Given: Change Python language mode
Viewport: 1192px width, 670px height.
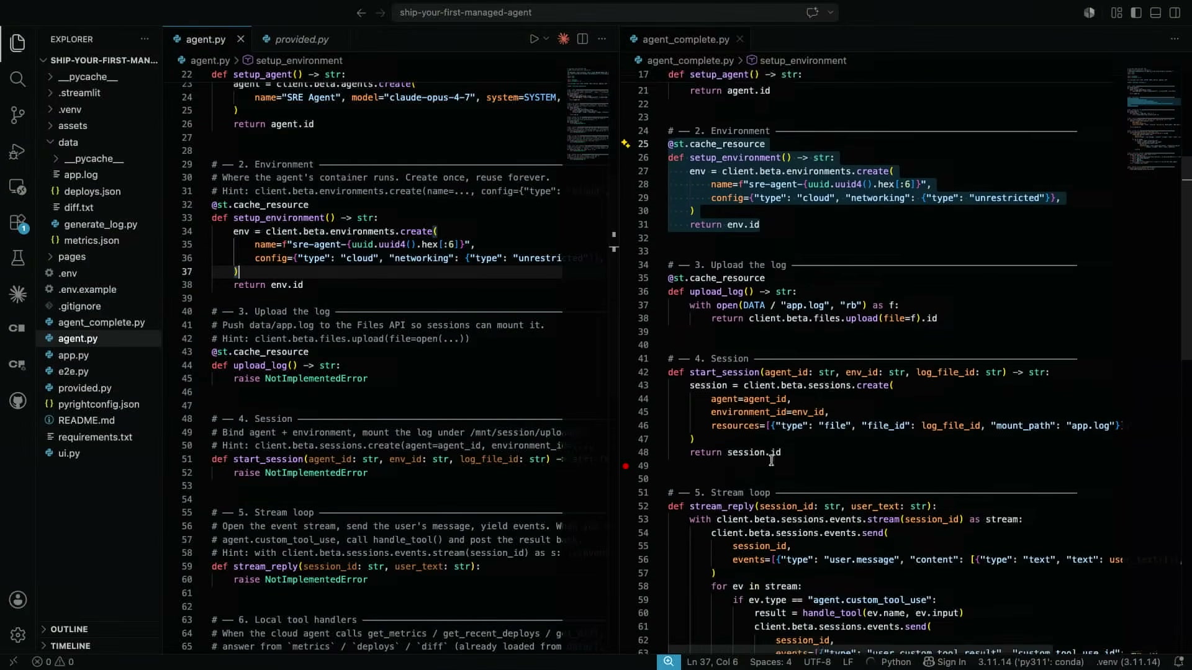Looking at the screenshot, I should [x=896, y=662].
